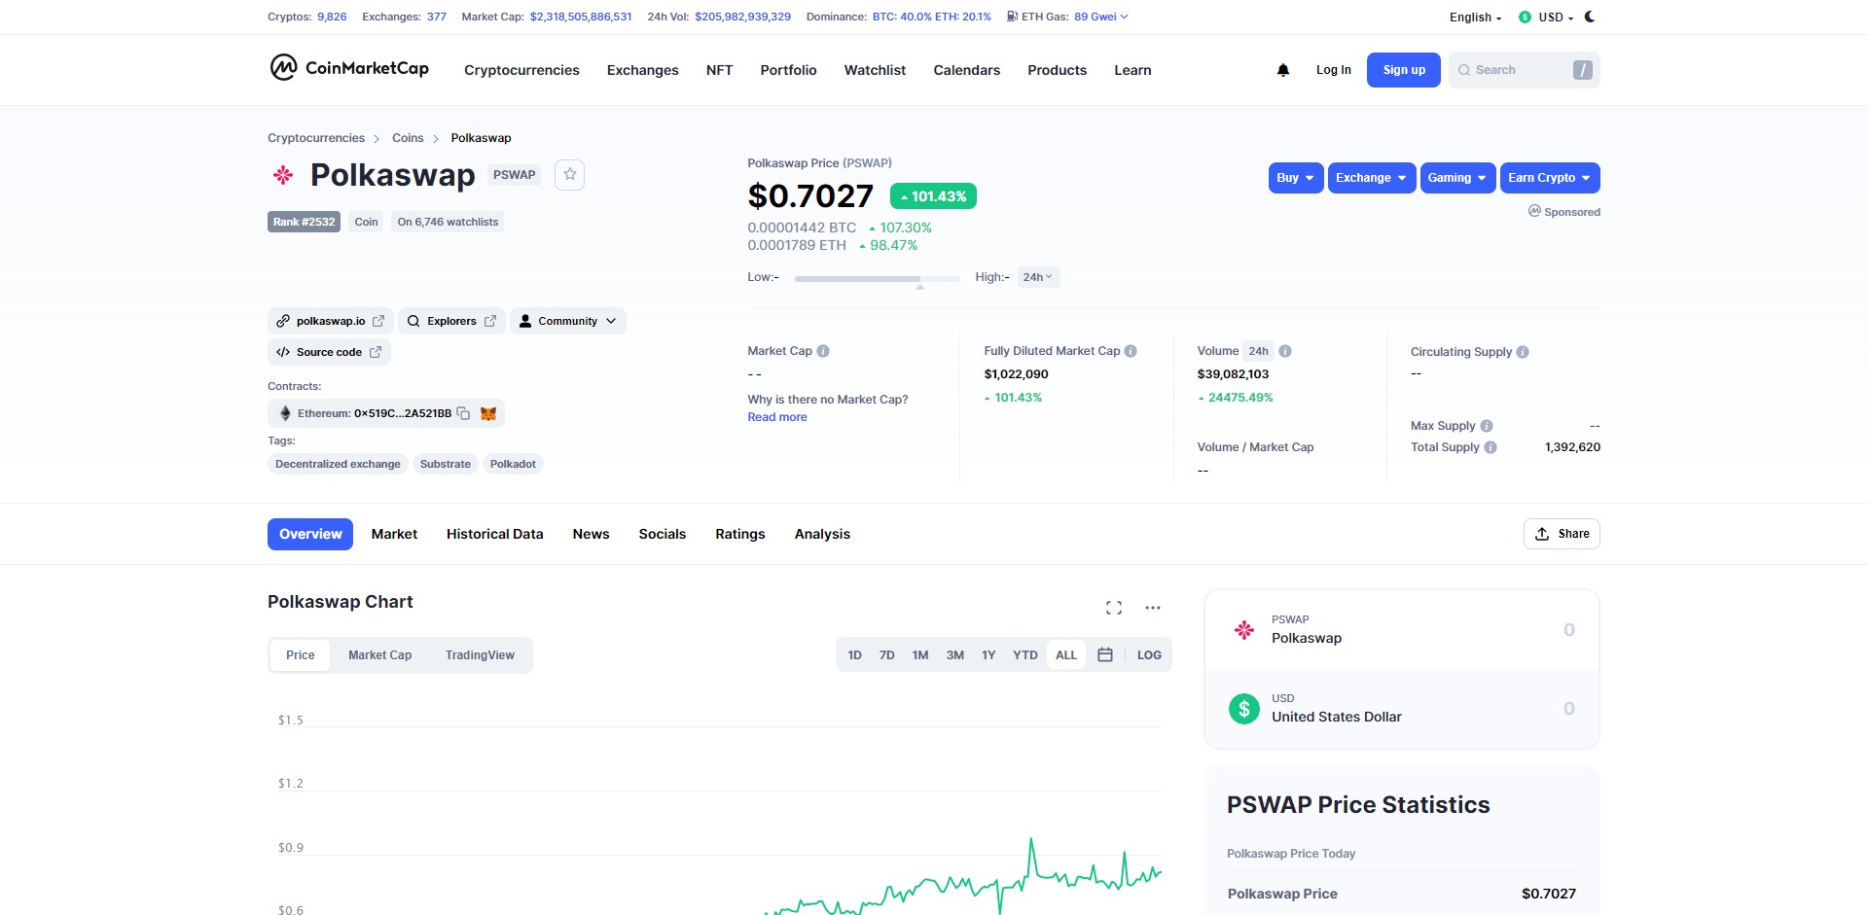Switch chart to logarithmic scale with LOG
This screenshot has height=915, width=1868.
point(1148,654)
